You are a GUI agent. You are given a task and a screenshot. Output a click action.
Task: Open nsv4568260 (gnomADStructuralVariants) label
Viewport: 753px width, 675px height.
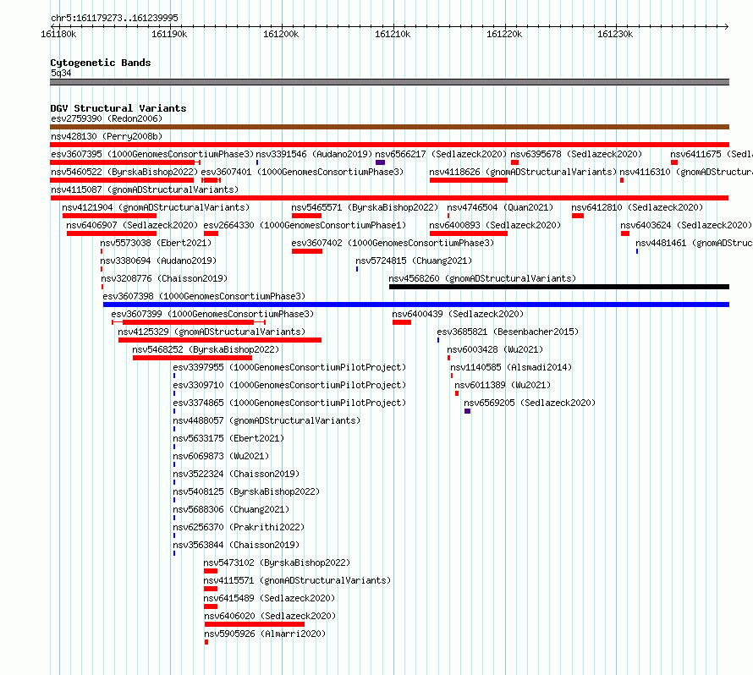482,278
